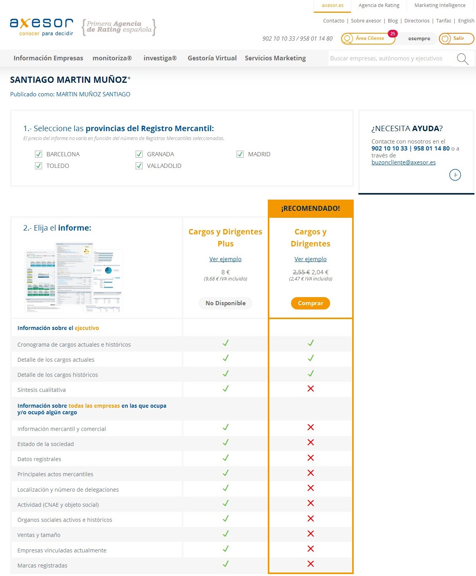Screen dimensions: 476x576
Task: Open Ver ejemplo under the RECOMENDADO column
Action: pyautogui.click(x=310, y=259)
